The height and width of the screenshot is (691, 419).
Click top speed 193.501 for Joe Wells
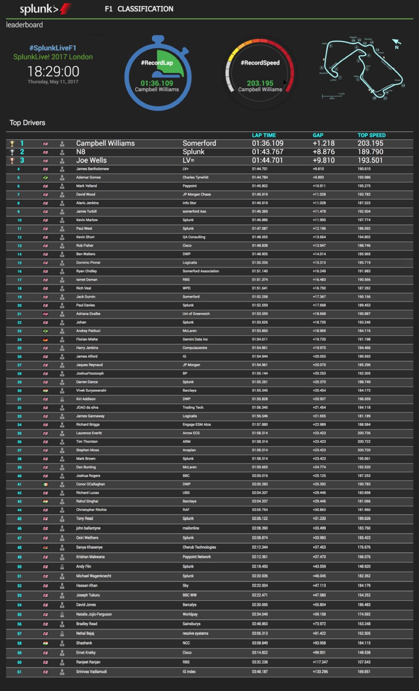(370, 160)
